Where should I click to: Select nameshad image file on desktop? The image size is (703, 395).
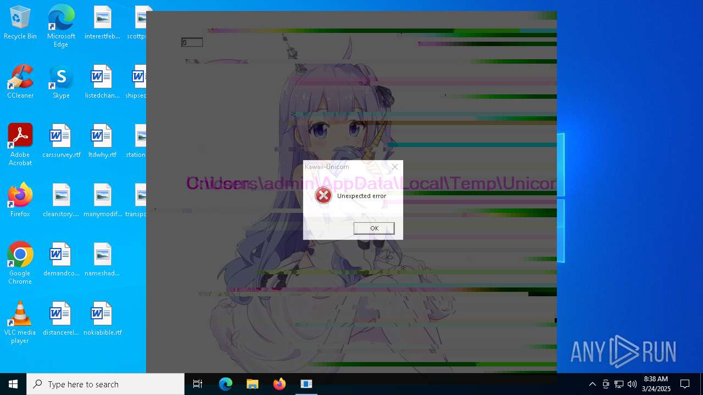pos(102,260)
